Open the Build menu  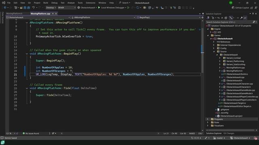[46, 3]
